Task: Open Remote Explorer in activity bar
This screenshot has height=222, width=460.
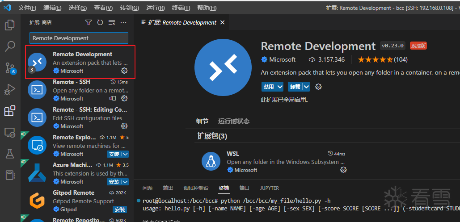Action: tap(10, 133)
